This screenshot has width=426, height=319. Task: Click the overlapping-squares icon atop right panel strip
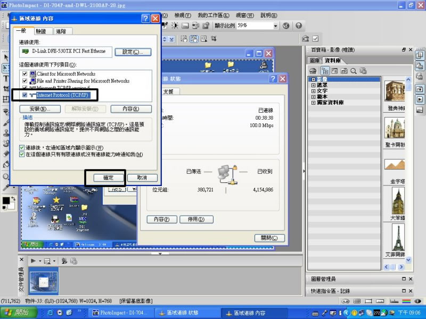tap(420, 55)
